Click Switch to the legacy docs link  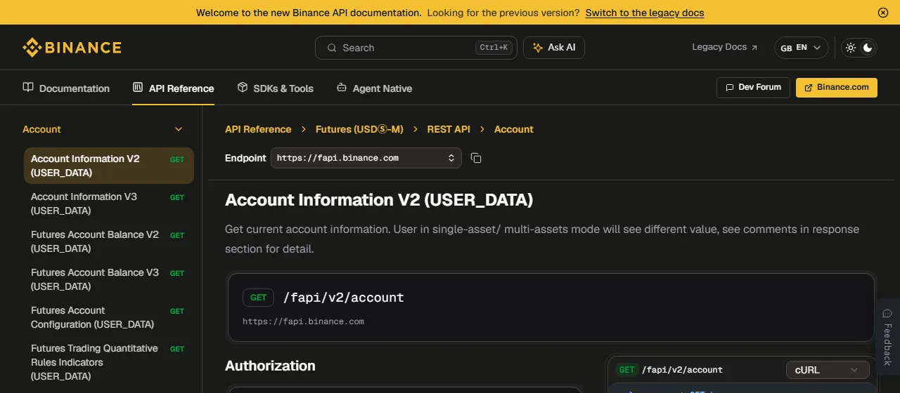point(645,13)
